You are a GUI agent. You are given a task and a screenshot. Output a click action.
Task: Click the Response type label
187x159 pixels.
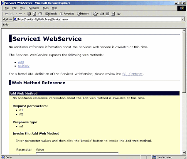pos(26,122)
